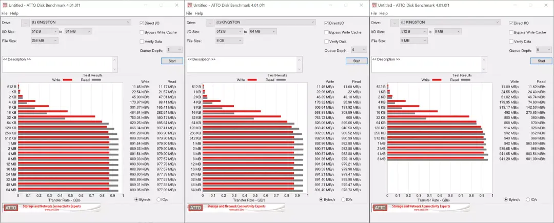Screen dimensions: 554x223
Task: Click the ATTO app icon in the 8 MB window title bar
Action: click(374, 5)
